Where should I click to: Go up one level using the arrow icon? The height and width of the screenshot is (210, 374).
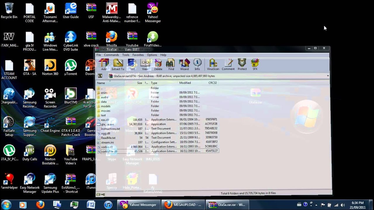point(100,76)
